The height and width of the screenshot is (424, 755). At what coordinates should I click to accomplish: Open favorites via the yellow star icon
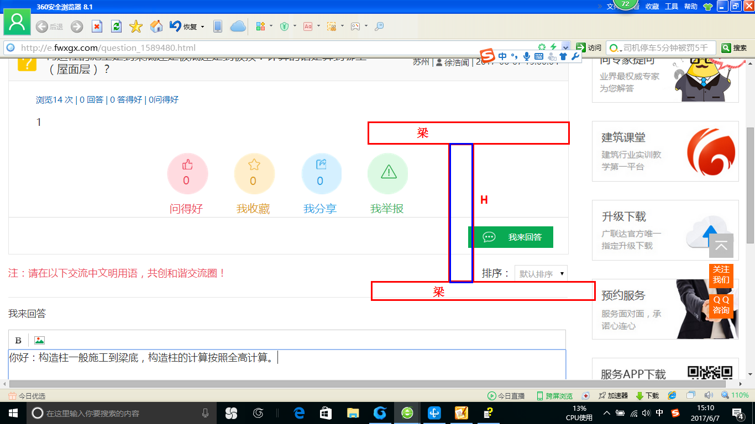[136, 26]
